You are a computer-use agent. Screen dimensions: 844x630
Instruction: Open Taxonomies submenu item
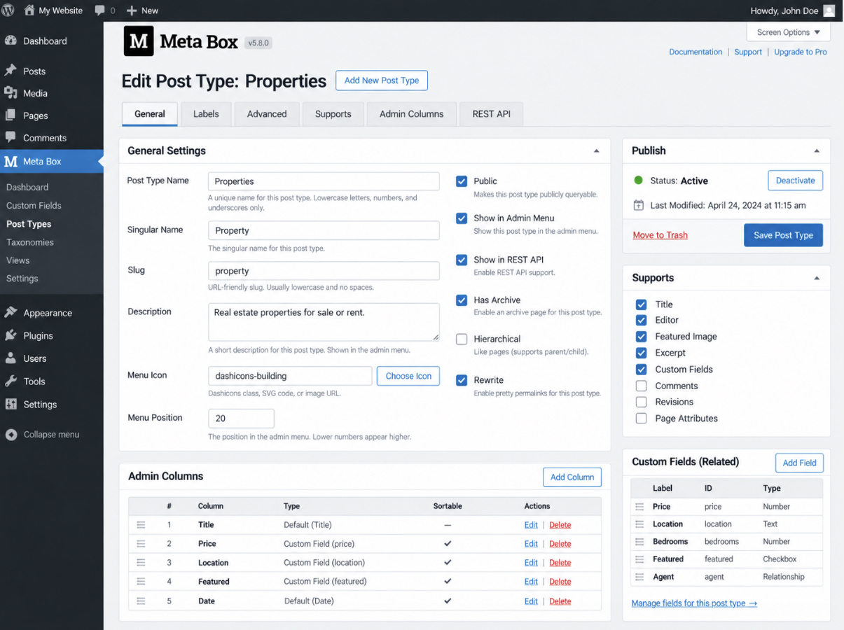pos(30,242)
